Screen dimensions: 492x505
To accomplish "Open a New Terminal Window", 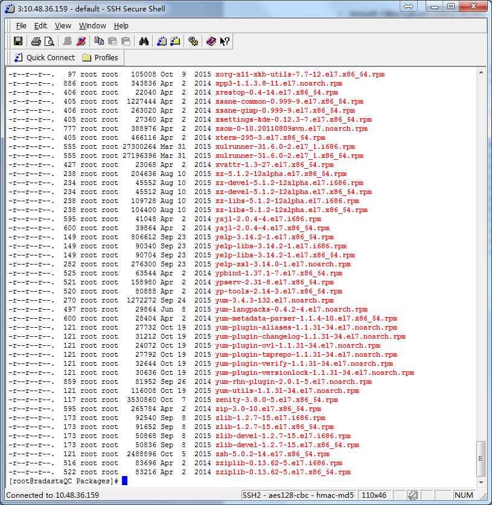I will pyautogui.click(x=162, y=41).
